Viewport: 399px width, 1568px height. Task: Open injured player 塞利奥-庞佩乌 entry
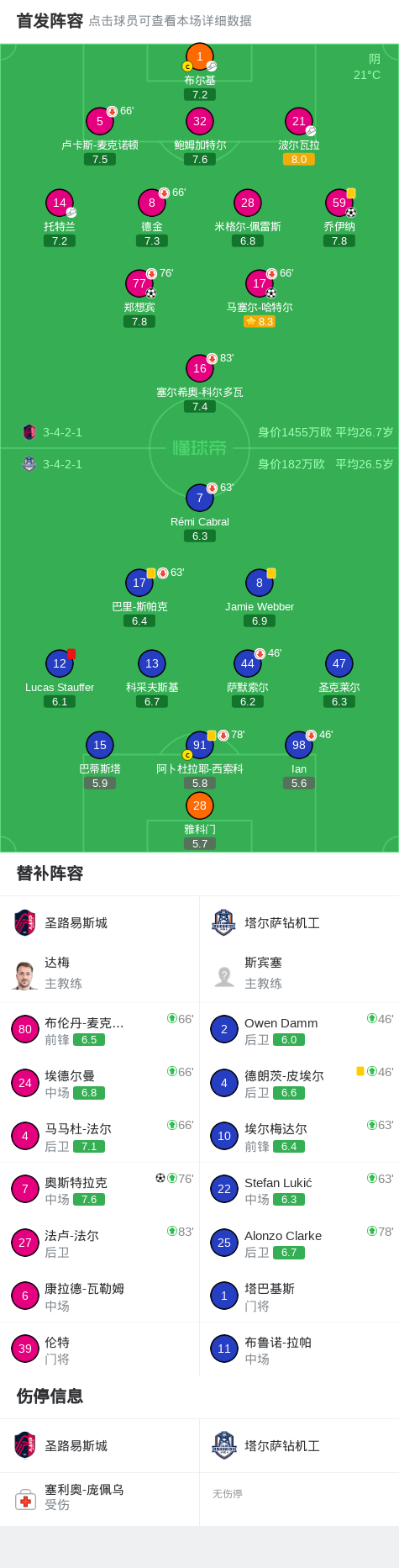click(x=100, y=1499)
